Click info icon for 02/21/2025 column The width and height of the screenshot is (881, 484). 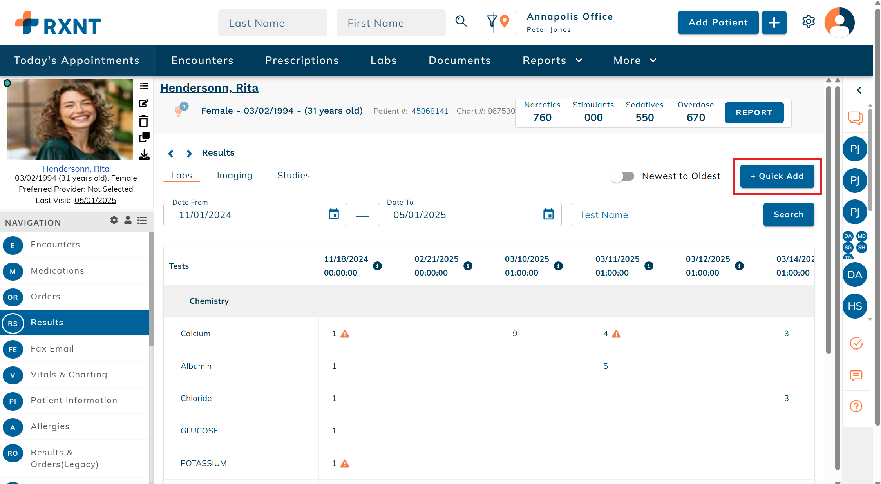[x=468, y=266]
